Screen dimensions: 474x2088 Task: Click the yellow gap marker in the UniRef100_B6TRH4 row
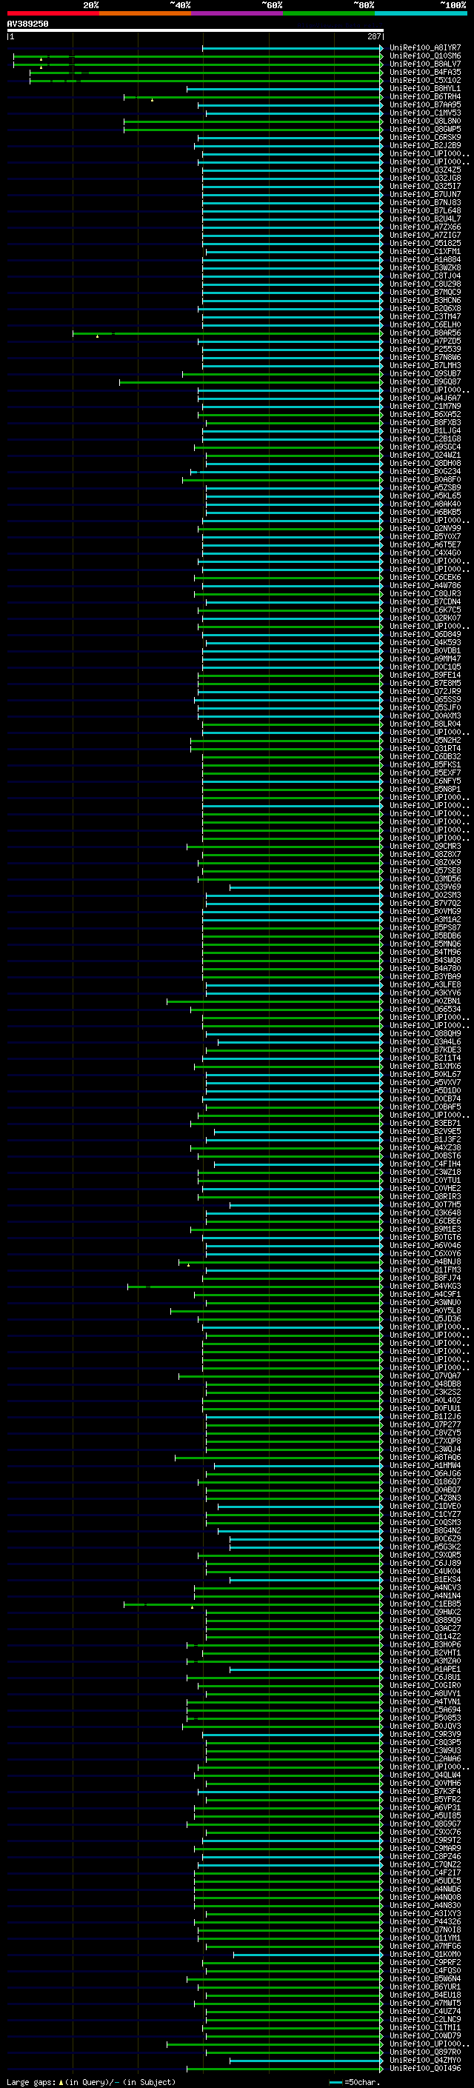(x=153, y=100)
